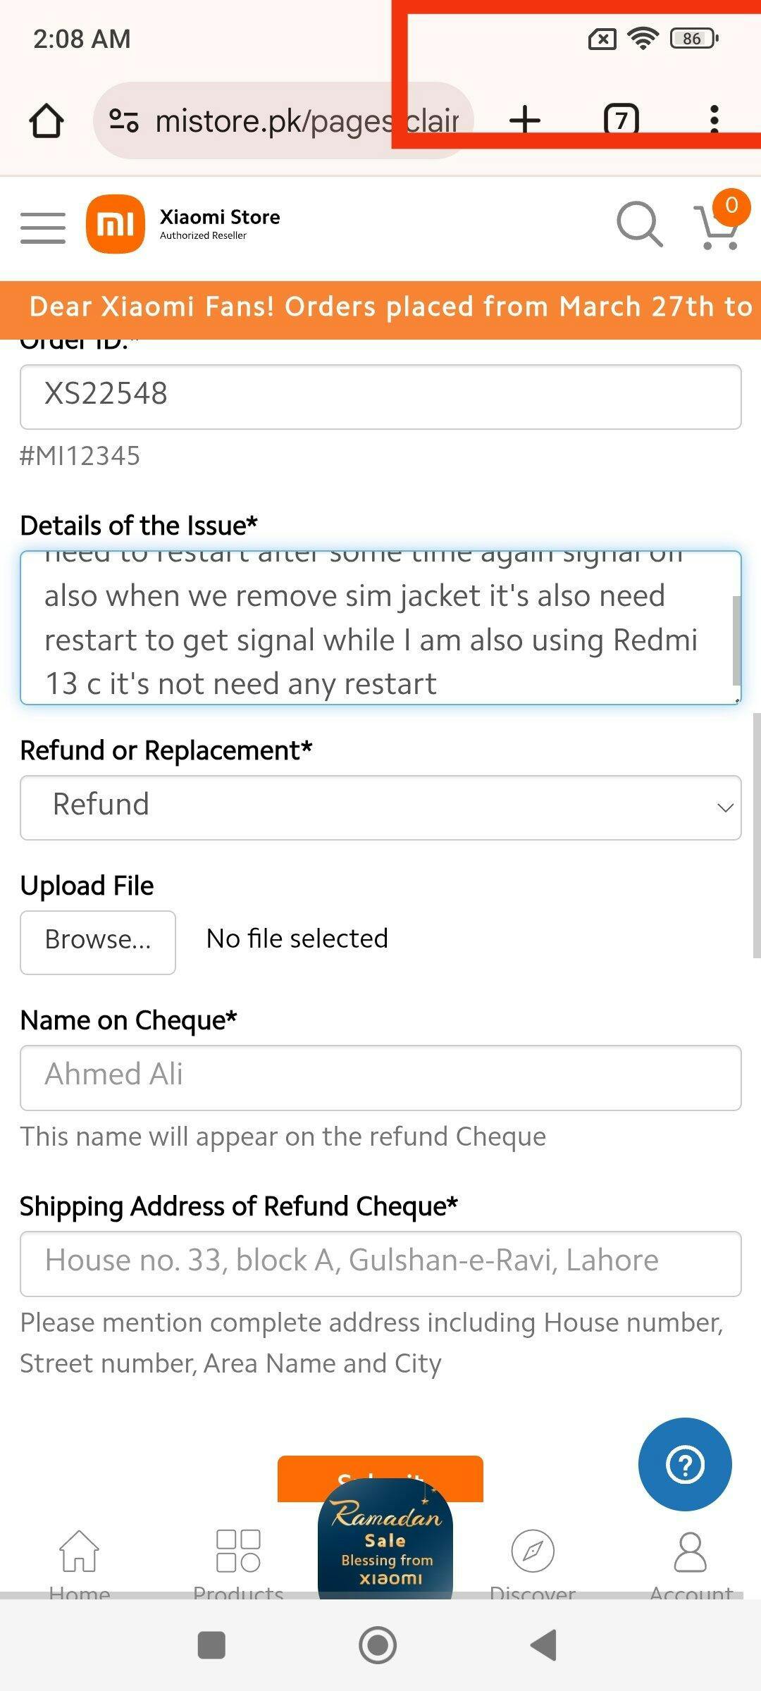Tap the Ramadan Sale banner
This screenshot has height=1691, width=761.
click(x=385, y=1543)
